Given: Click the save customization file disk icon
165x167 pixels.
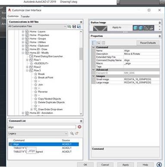Looking at the screenshot, I should click(x=74, y=26).
